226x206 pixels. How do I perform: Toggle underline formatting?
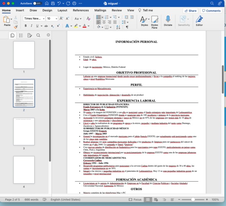(37, 26)
